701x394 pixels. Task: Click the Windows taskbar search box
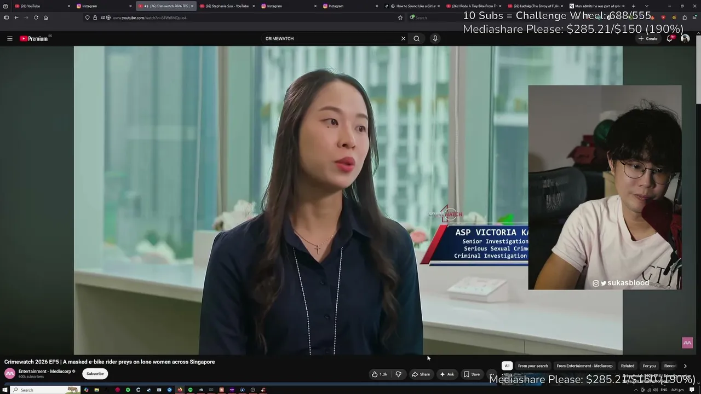(x=45, y=390)
